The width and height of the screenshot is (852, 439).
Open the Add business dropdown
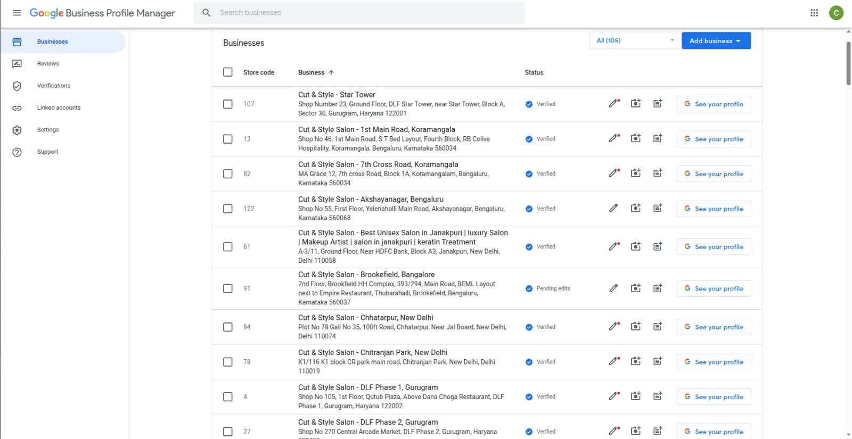click(x=716, y=41)
